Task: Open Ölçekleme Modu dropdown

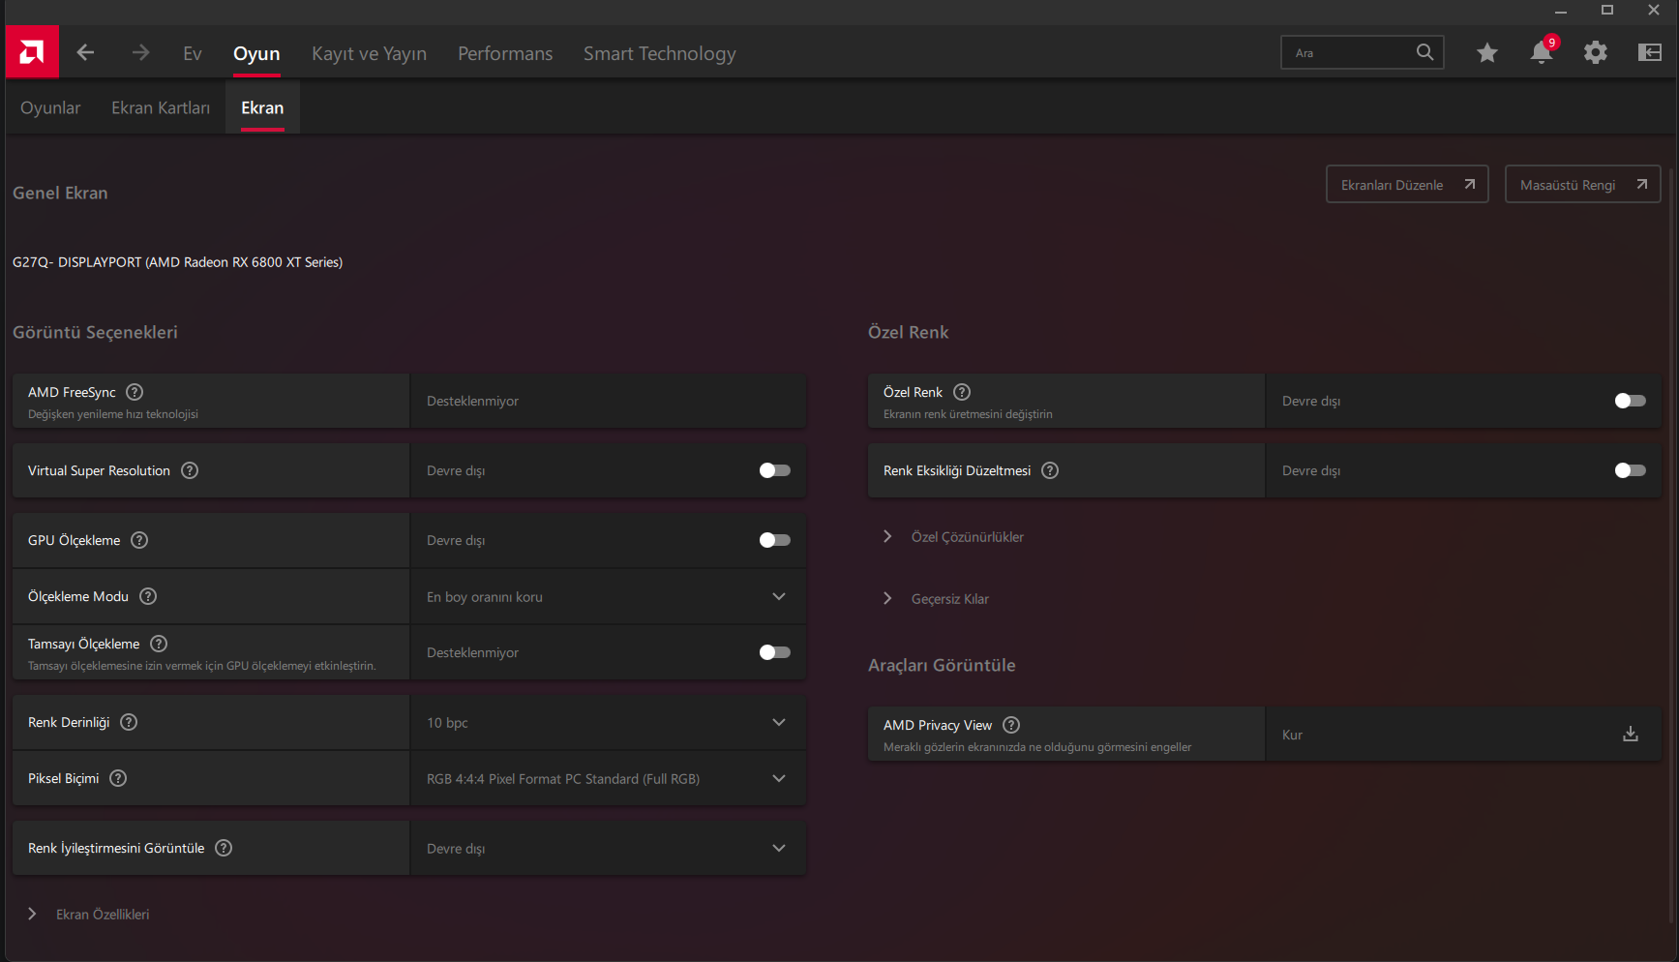Action: click(609, 596)
